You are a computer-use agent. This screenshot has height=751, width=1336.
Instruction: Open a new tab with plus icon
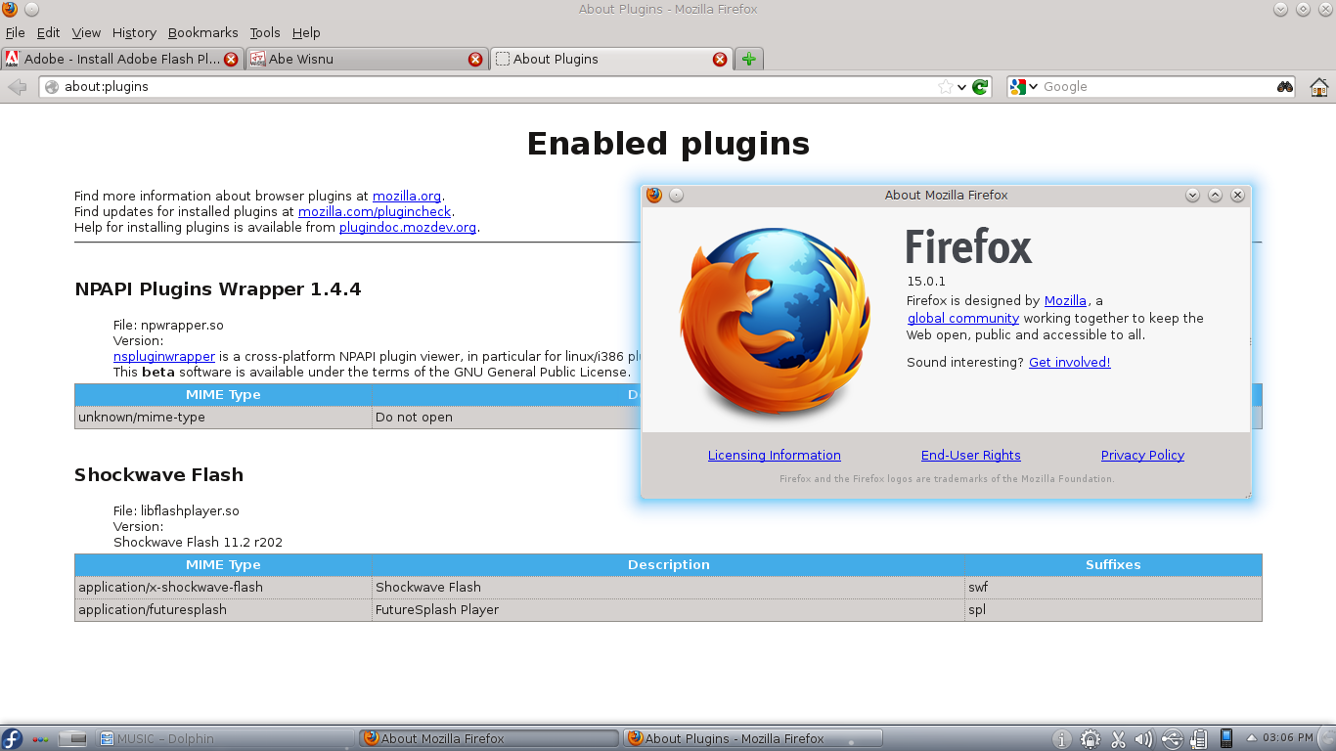coord(748,59)
